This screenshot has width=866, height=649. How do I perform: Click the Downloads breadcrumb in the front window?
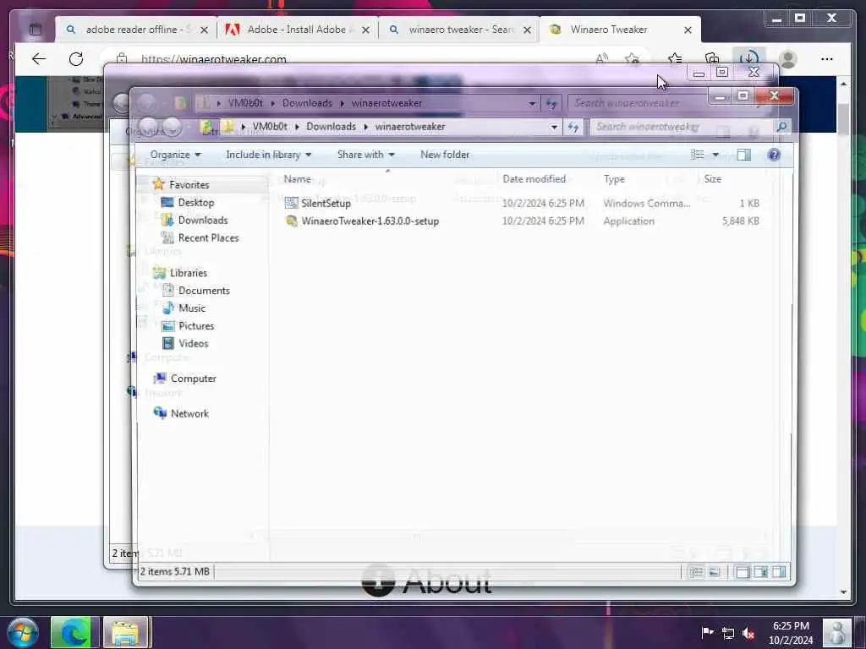(331, 127)
